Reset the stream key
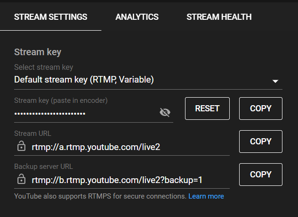The height and width of the screenshot is (217, 298). click(x=207, y=108)
